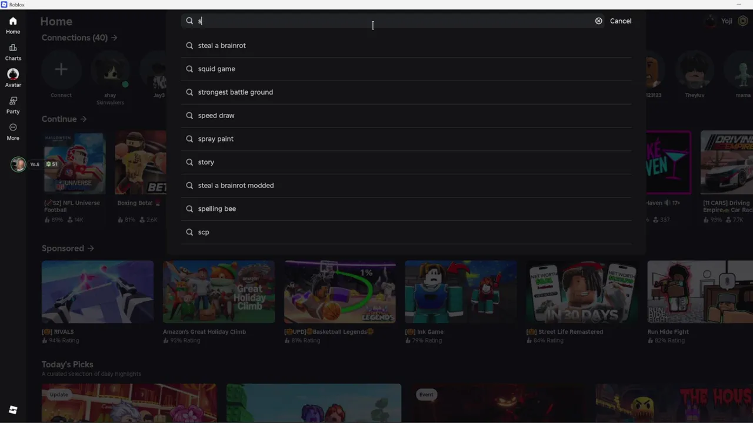Open Amazon's Great Holiday Climb thumbnail
The image size is (753, 423).
[x=219, y=292]
